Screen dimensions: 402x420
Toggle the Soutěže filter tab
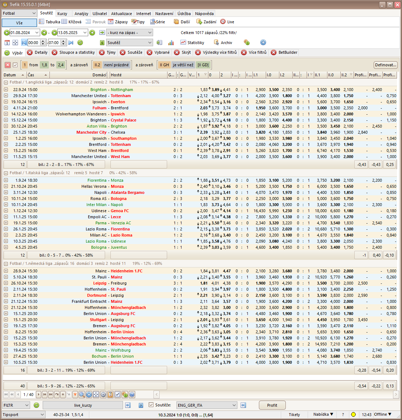132,52
